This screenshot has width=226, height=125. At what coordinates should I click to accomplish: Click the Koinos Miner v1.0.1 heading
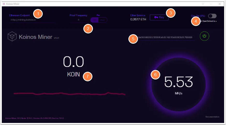(x=39, y=37)
